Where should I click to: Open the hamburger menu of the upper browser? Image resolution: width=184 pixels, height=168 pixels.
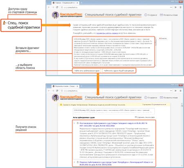coord(180,7)
